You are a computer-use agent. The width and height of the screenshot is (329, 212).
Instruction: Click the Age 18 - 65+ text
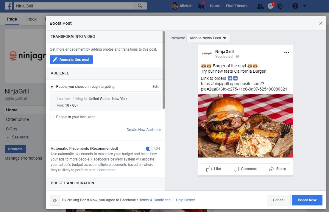coord(67,105)
